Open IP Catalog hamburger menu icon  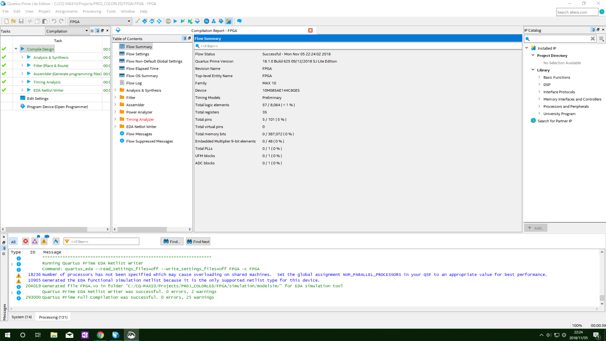coord(601,39)
